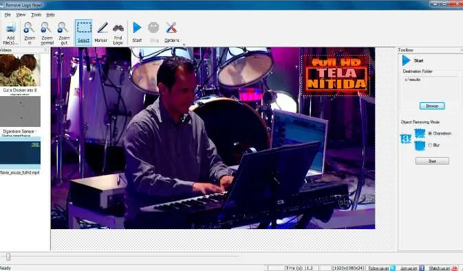Pick the Select rectangle tool
The width and height of the screenshot is (463, 271).
tap(83, 32)
